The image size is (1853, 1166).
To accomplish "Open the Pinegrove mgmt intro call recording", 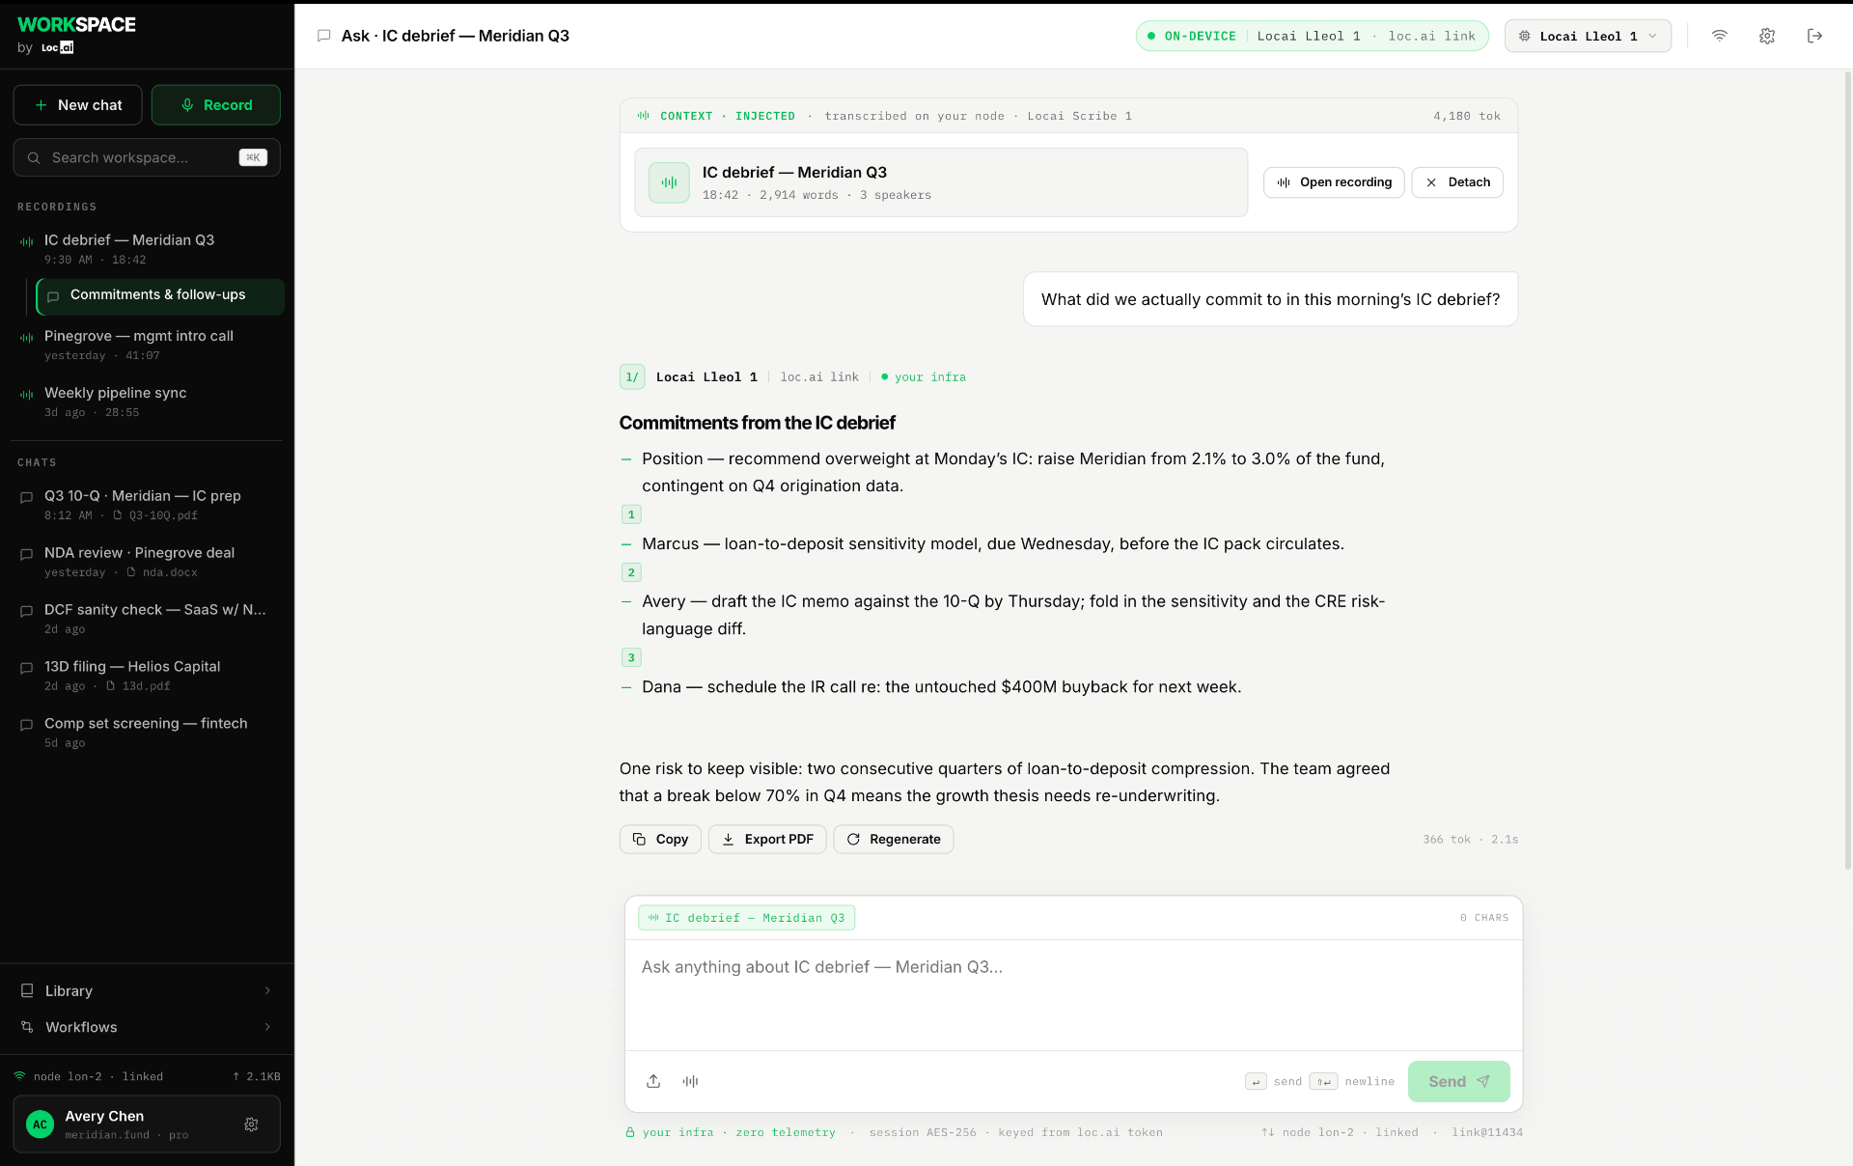I will tap(147, 345).
